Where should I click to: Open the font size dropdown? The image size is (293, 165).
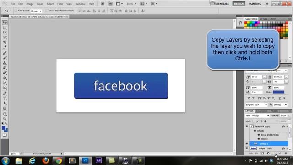(264, 77)
